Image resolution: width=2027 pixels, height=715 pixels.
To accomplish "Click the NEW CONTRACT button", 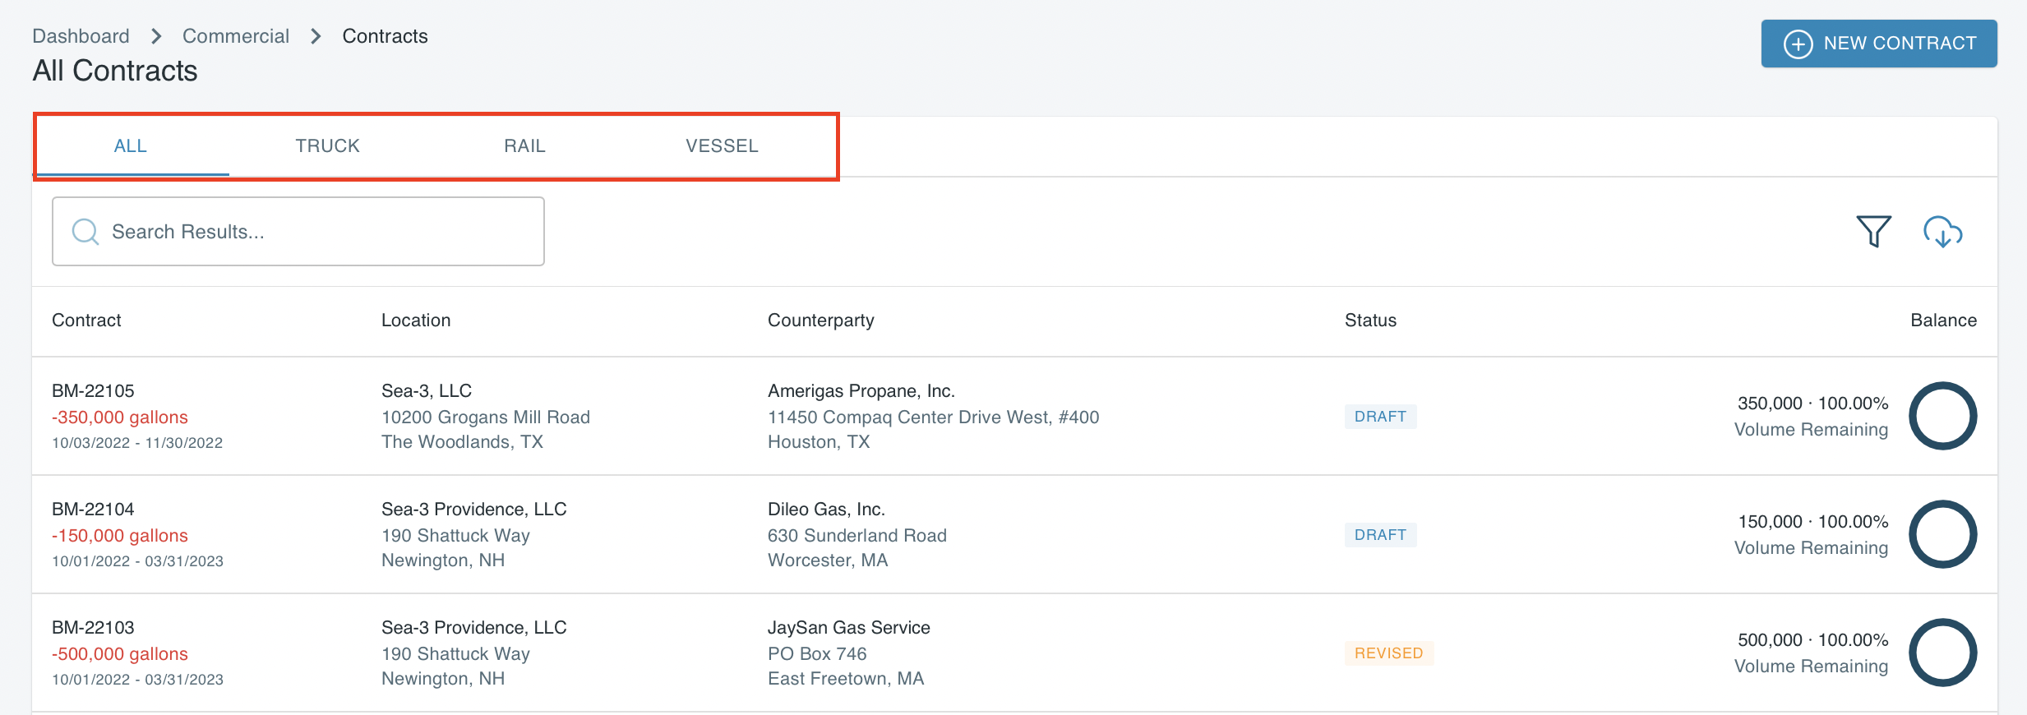I will (1879, 44).
